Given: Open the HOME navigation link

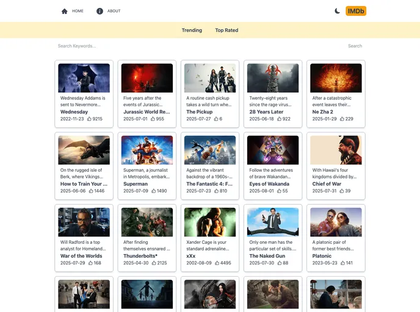Looking at the screenshot, I should click(78, 11).
